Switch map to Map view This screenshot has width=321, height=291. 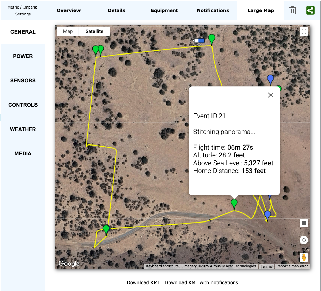click(x=68, y=31)
